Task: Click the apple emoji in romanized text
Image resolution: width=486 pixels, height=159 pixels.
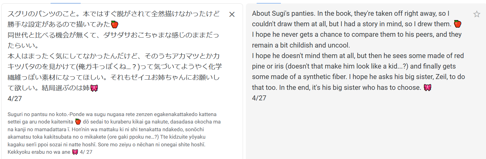Action: [78, 122]
